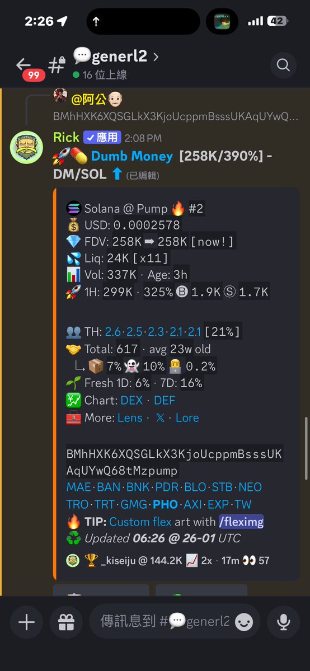Viewport: 310px width, 671px height.
Task: Open the channel search magnifier icon
Action: tap(284, 65)
